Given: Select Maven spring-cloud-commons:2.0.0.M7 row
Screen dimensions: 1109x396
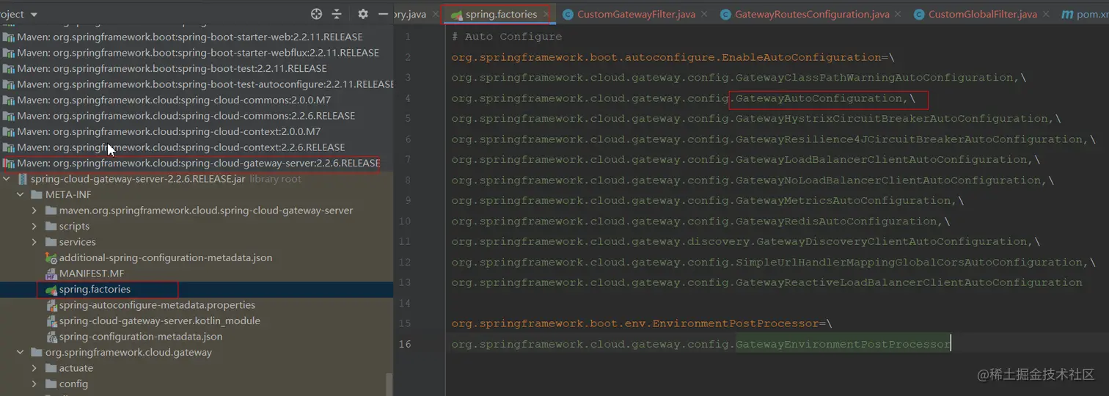Looking at the screenshot, I should point(197,100).
